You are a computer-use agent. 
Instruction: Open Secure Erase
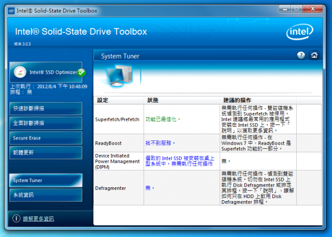point(46,138)
